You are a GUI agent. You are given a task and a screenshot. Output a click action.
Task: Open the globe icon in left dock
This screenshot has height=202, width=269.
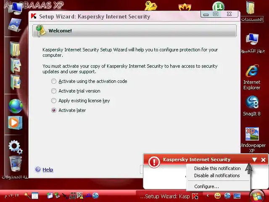coord(16,106)
